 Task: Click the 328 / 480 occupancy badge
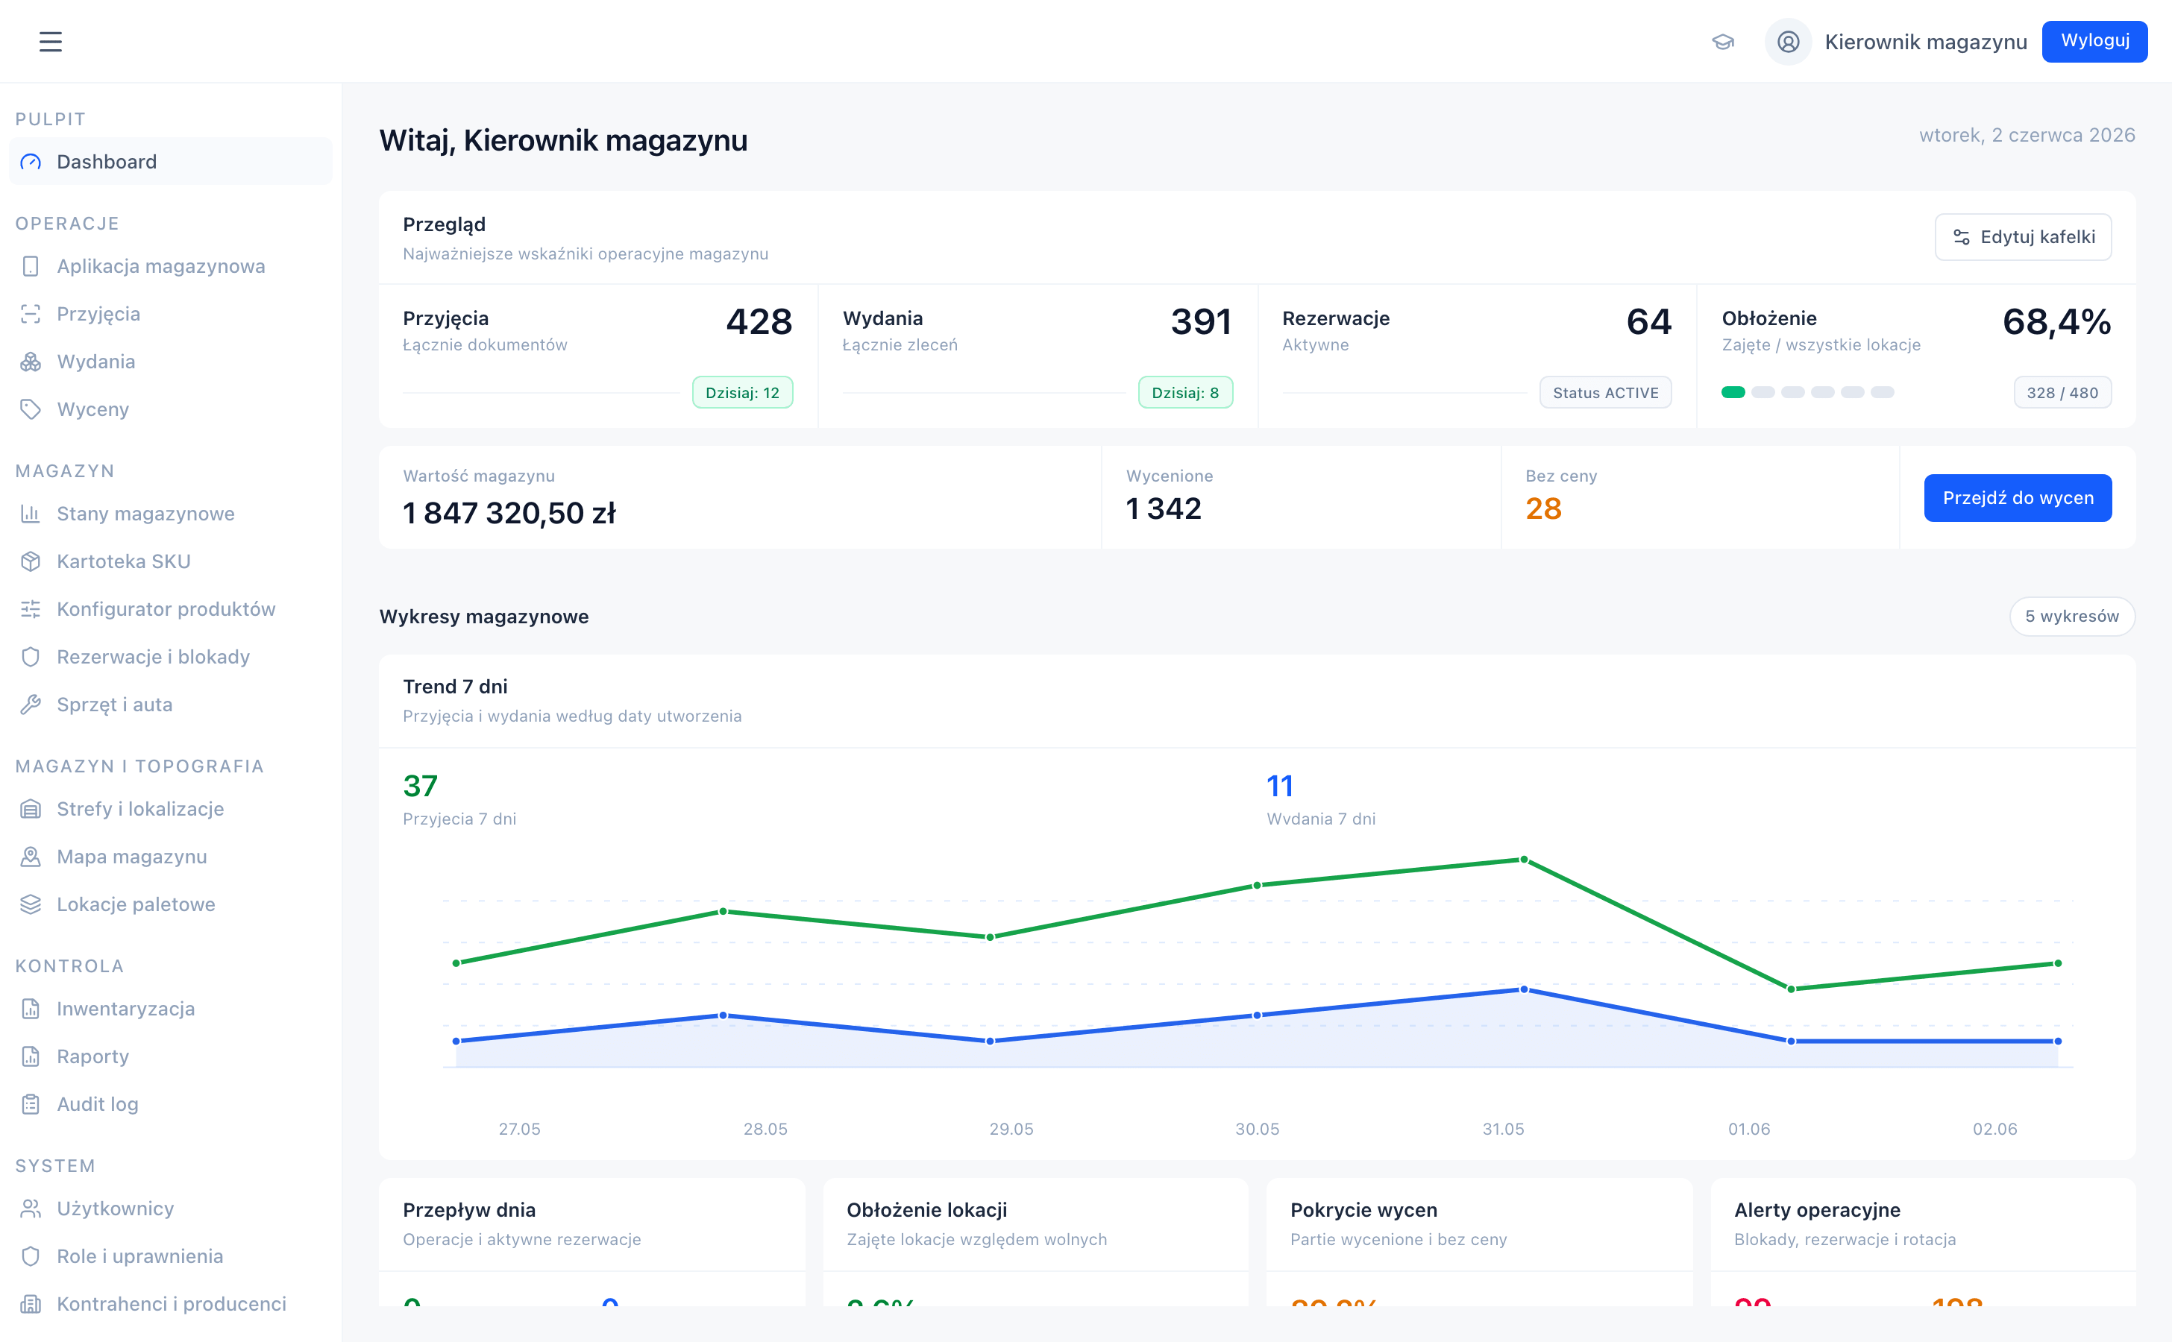(x=2062, y=392)
